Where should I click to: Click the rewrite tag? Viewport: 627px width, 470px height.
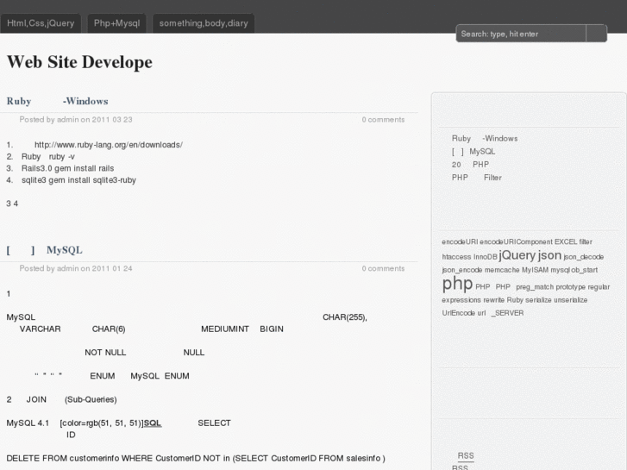point(494,300)
